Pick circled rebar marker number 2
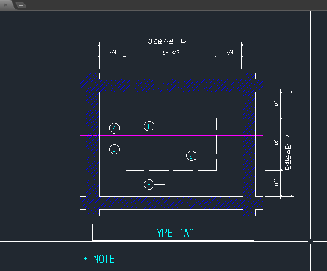 coord(191,156)
